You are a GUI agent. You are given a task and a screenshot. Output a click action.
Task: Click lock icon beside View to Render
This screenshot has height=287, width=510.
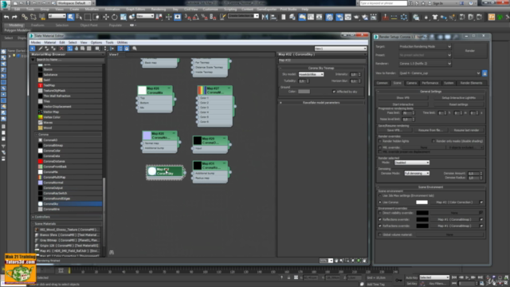pyautogui.click(x=484, y=73)
